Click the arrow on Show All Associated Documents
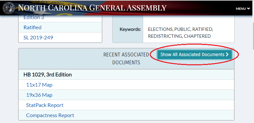The image size is (254, 123). [227, 54]
